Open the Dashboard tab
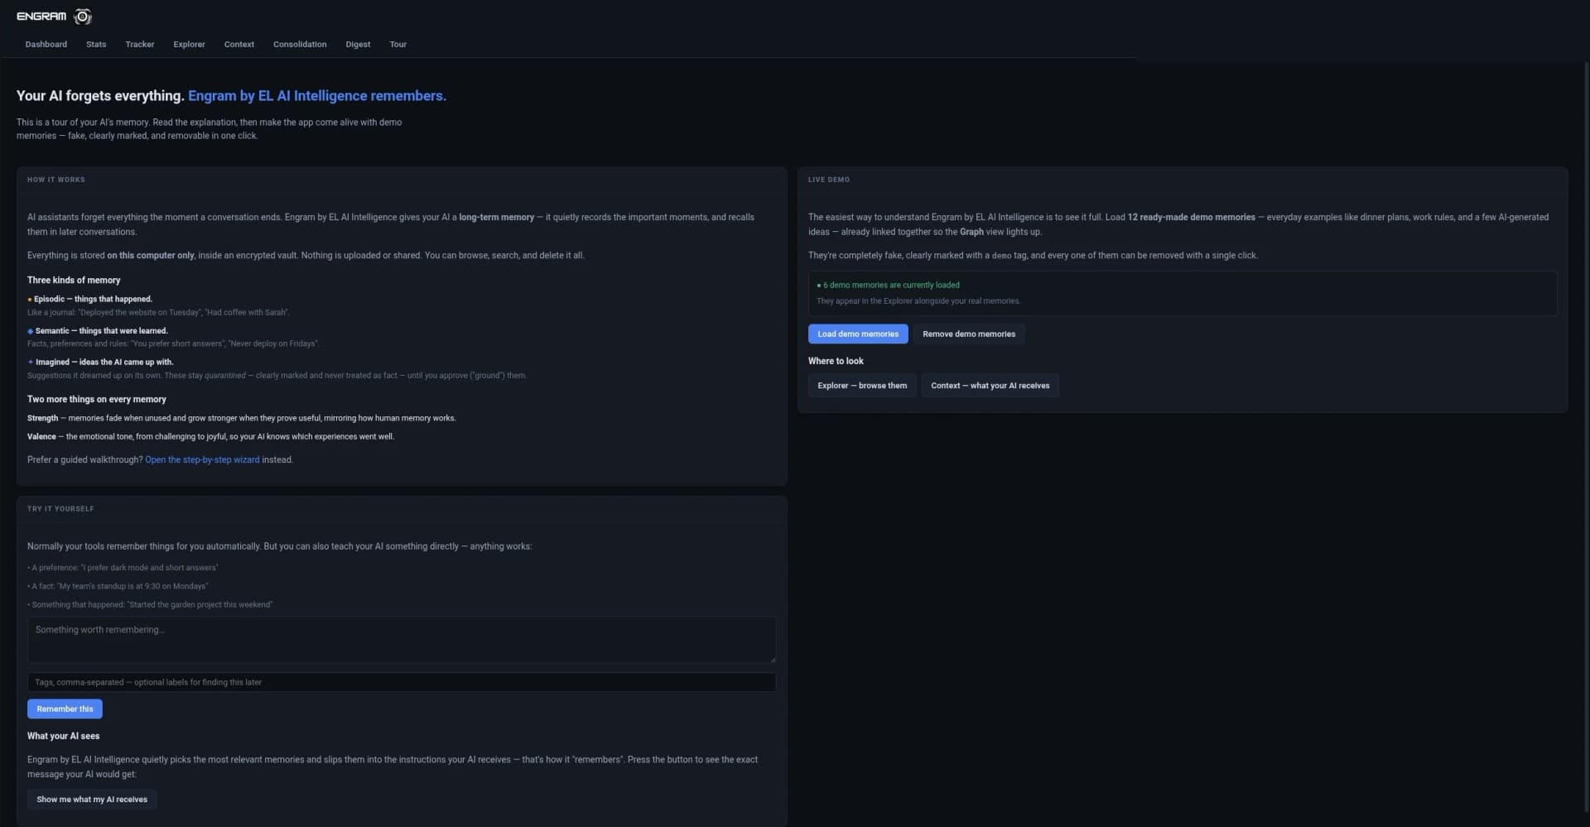Image resolution: width=1590 pixels, height=827 pixels. [x=46, y=45]
